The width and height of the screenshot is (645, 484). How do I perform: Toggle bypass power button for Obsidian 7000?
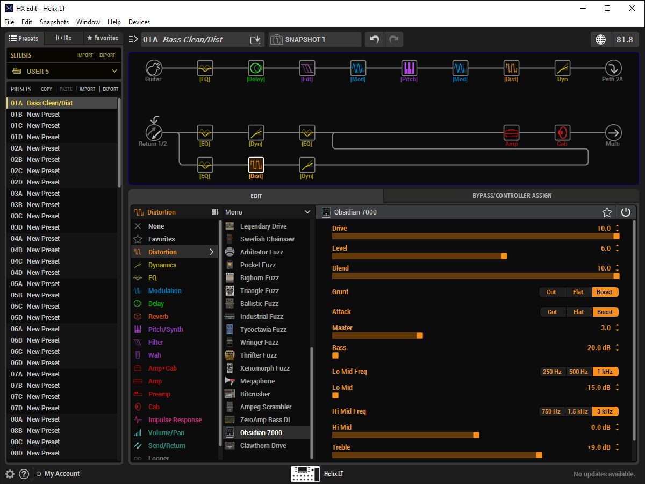pos(625,212)
